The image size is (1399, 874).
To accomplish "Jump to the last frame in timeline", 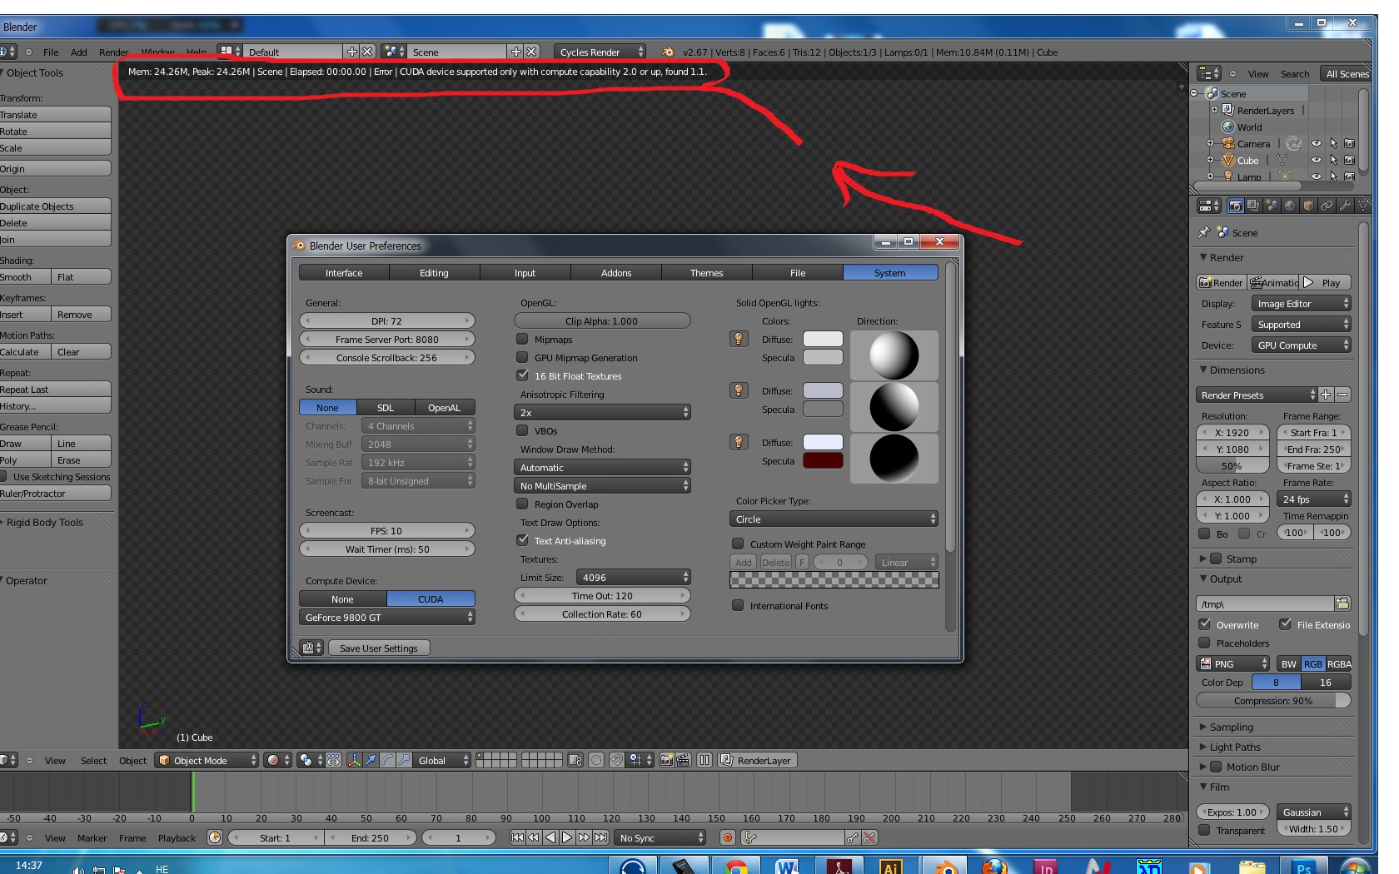I will point(600,837).
